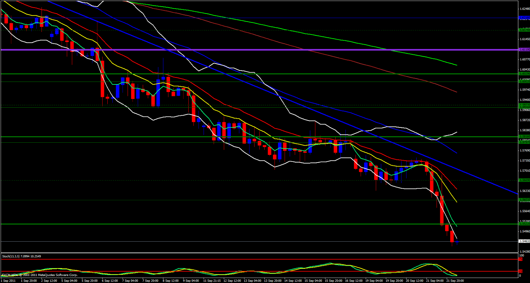
Task: Click the 1.62480 price axis label
Action: 525,9
